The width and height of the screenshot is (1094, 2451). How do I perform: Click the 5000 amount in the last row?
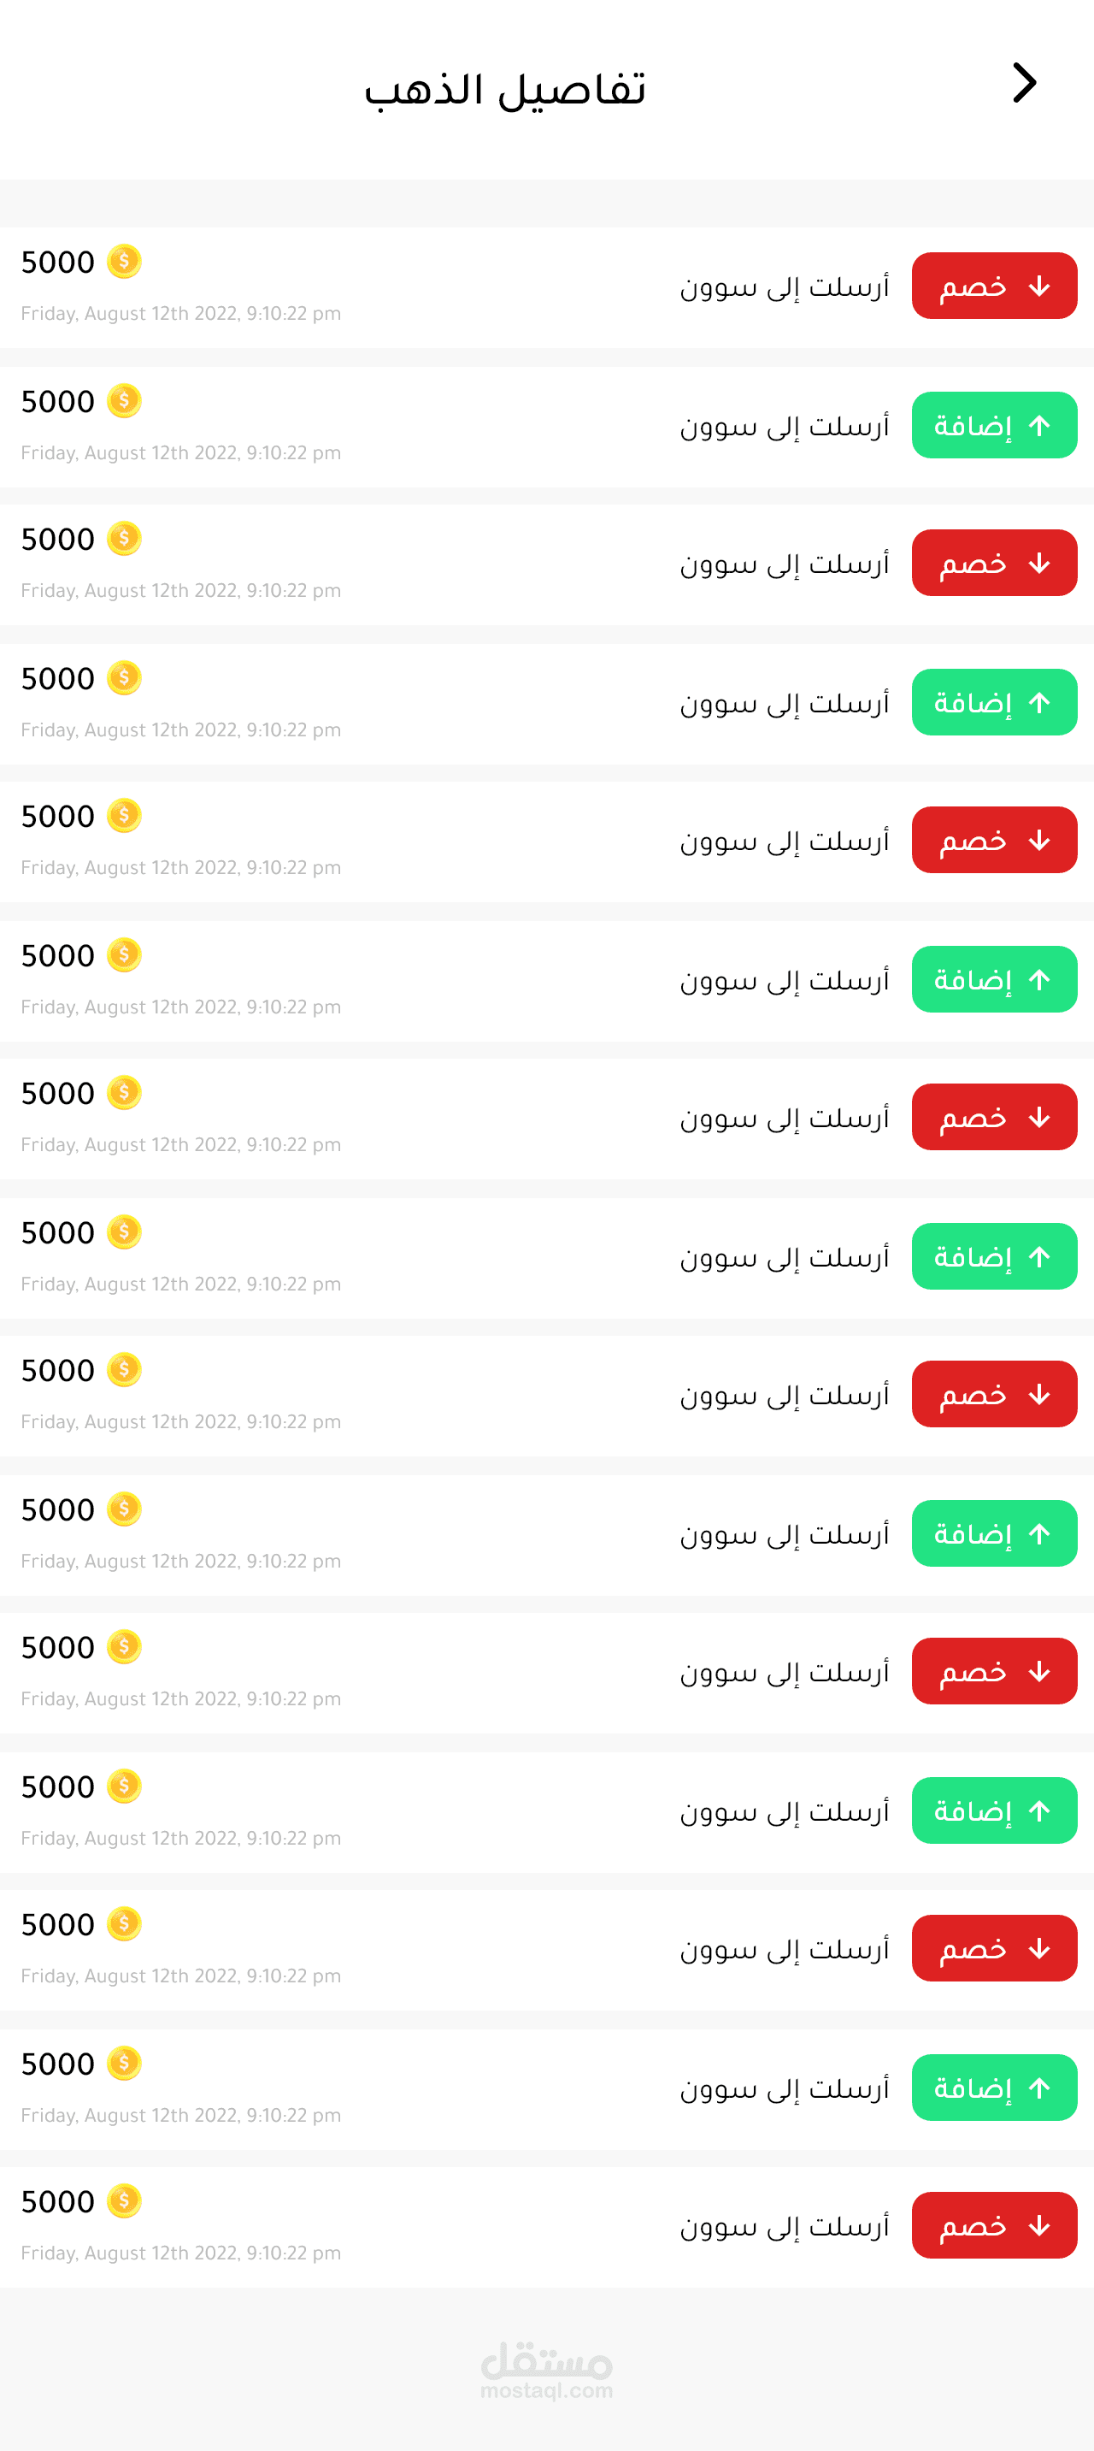tap(58, 2202)
